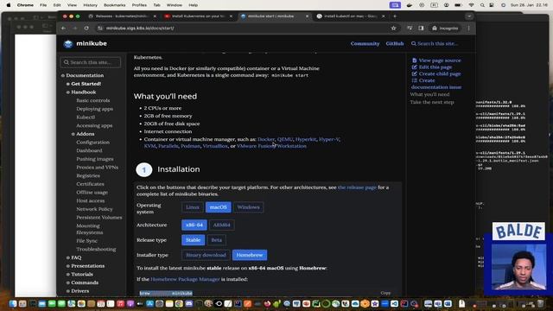Viewport: 553px width, 311px height.
Task: Click the Incognito indicator button
Action: click(x=445, y=29)
